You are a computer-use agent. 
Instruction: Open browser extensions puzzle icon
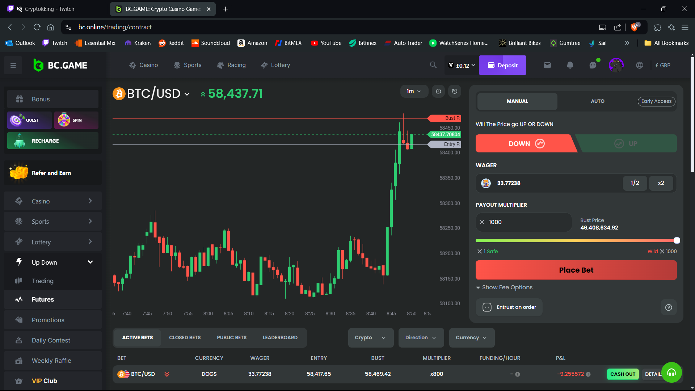[x=658, y=27]
